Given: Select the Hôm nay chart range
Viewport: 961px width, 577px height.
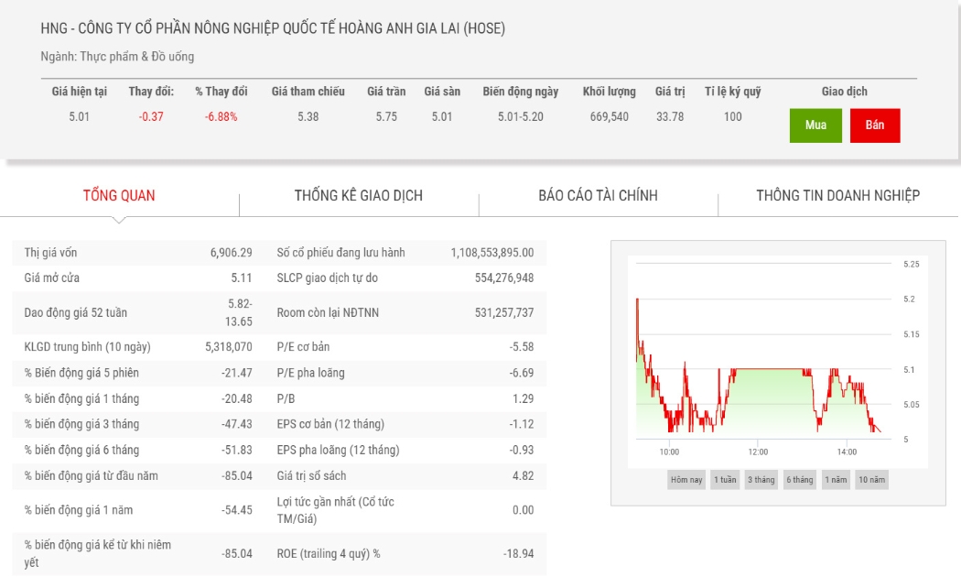Looking at the screenshot, I should 686,480.
